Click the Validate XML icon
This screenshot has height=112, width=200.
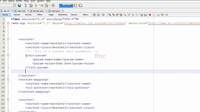(x=162, y=15)
